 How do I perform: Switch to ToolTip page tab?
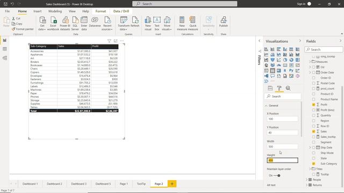coord(141,184)
